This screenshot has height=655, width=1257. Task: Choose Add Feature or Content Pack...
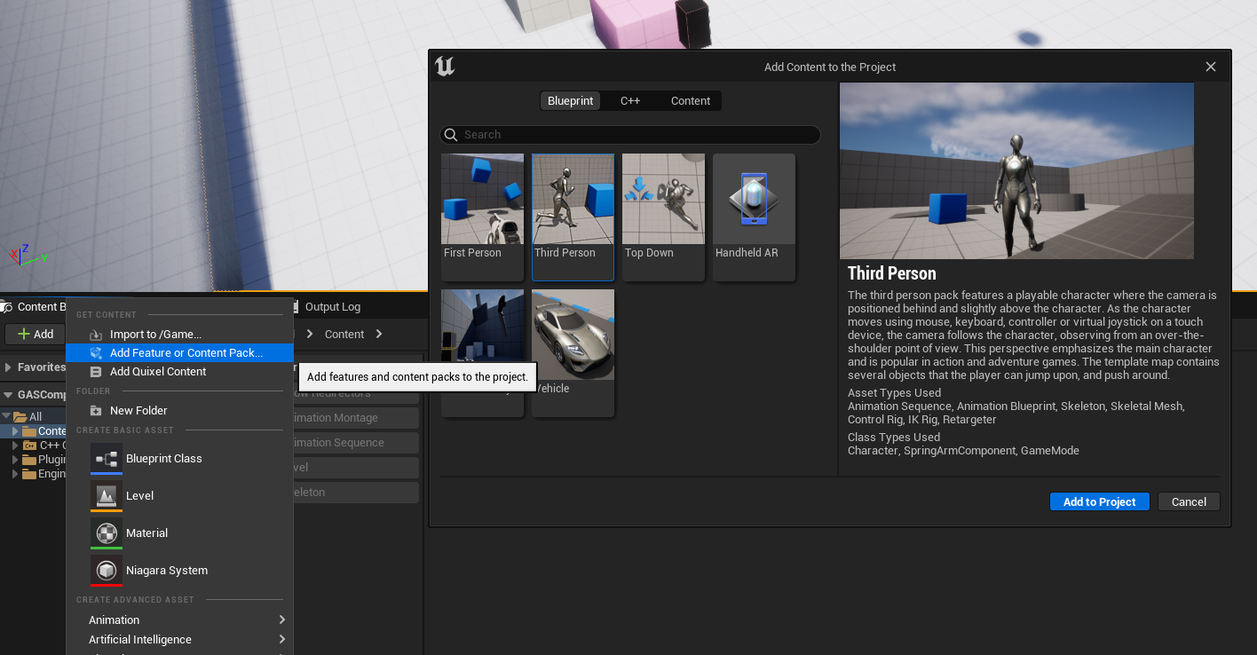(x=179, y=353)
